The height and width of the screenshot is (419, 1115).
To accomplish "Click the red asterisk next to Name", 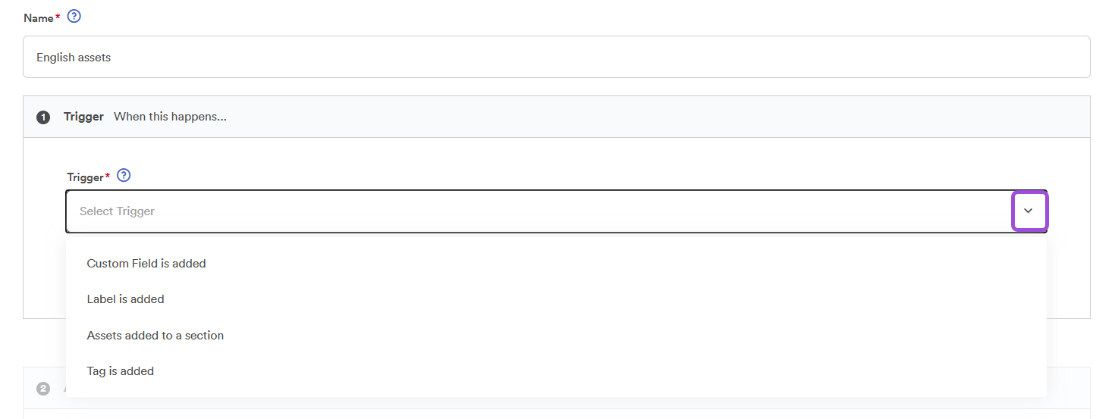I will pos(58,16).
